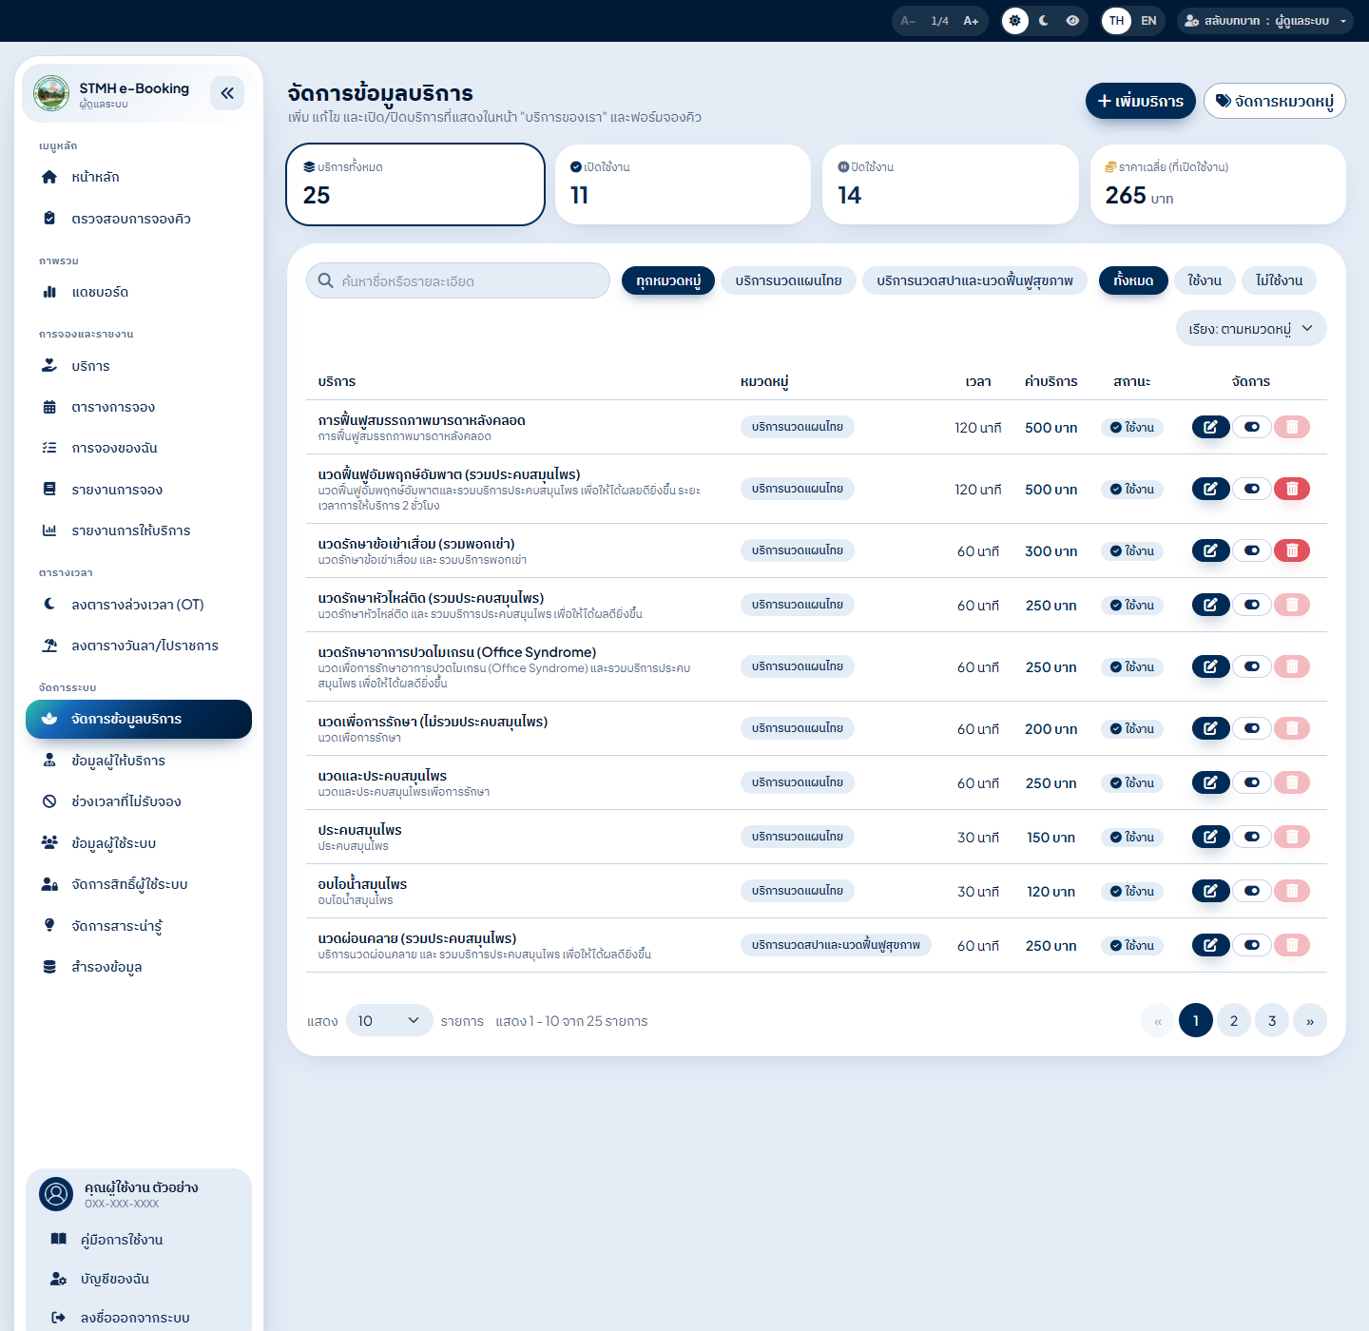Increase font size with A+ button
1369x1331 pixels.
971,21
